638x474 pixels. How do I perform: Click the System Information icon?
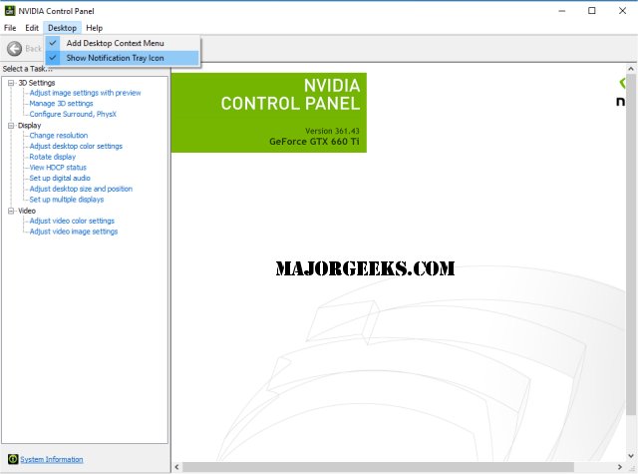pos(13,459)
